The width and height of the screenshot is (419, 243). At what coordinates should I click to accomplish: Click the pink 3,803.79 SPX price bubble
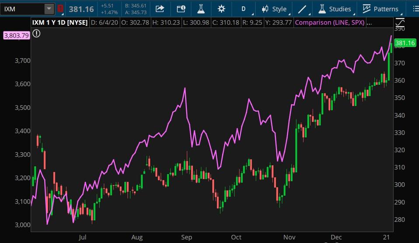click(17, 35)
